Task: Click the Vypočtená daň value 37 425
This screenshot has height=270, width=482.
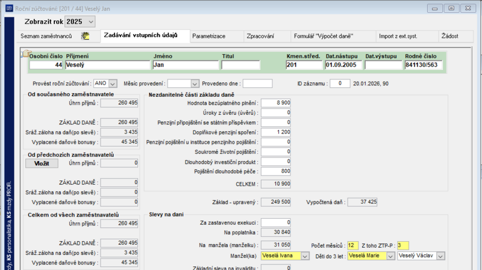Action: point(363,202)
